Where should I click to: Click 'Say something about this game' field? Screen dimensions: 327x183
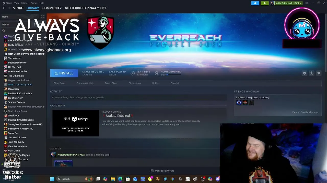[x=138, y=97]
